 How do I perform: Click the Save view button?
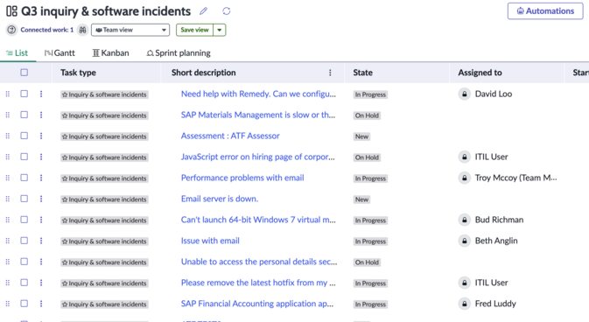194,30
